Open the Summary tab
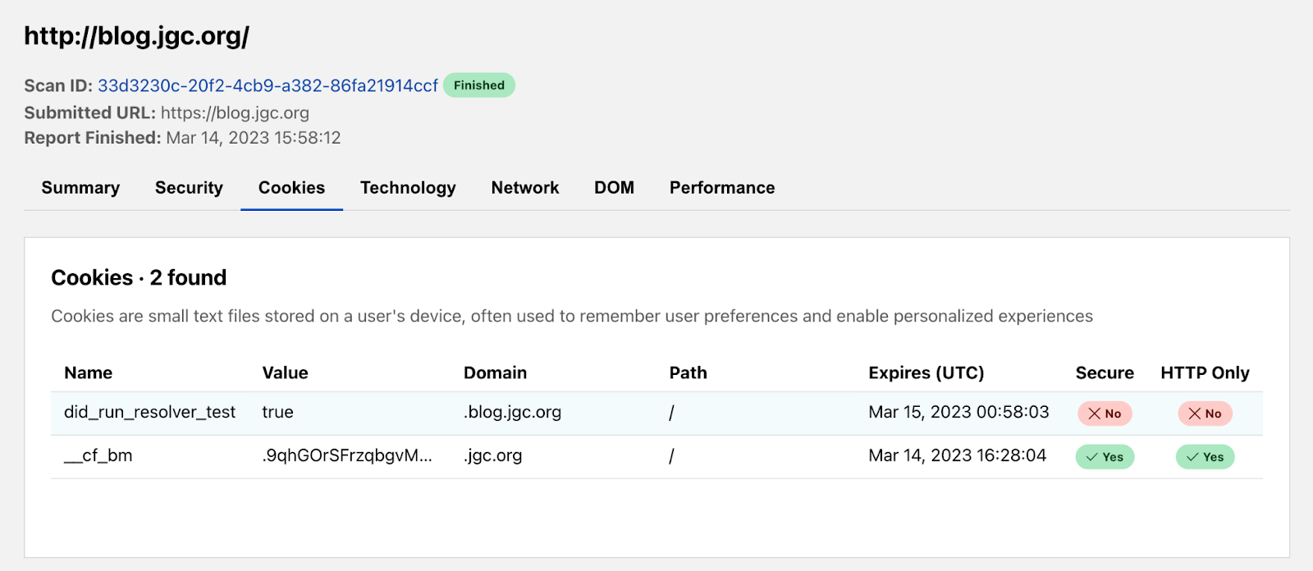The height and width of the screenshot is (571, 1313). pos(80,188)
